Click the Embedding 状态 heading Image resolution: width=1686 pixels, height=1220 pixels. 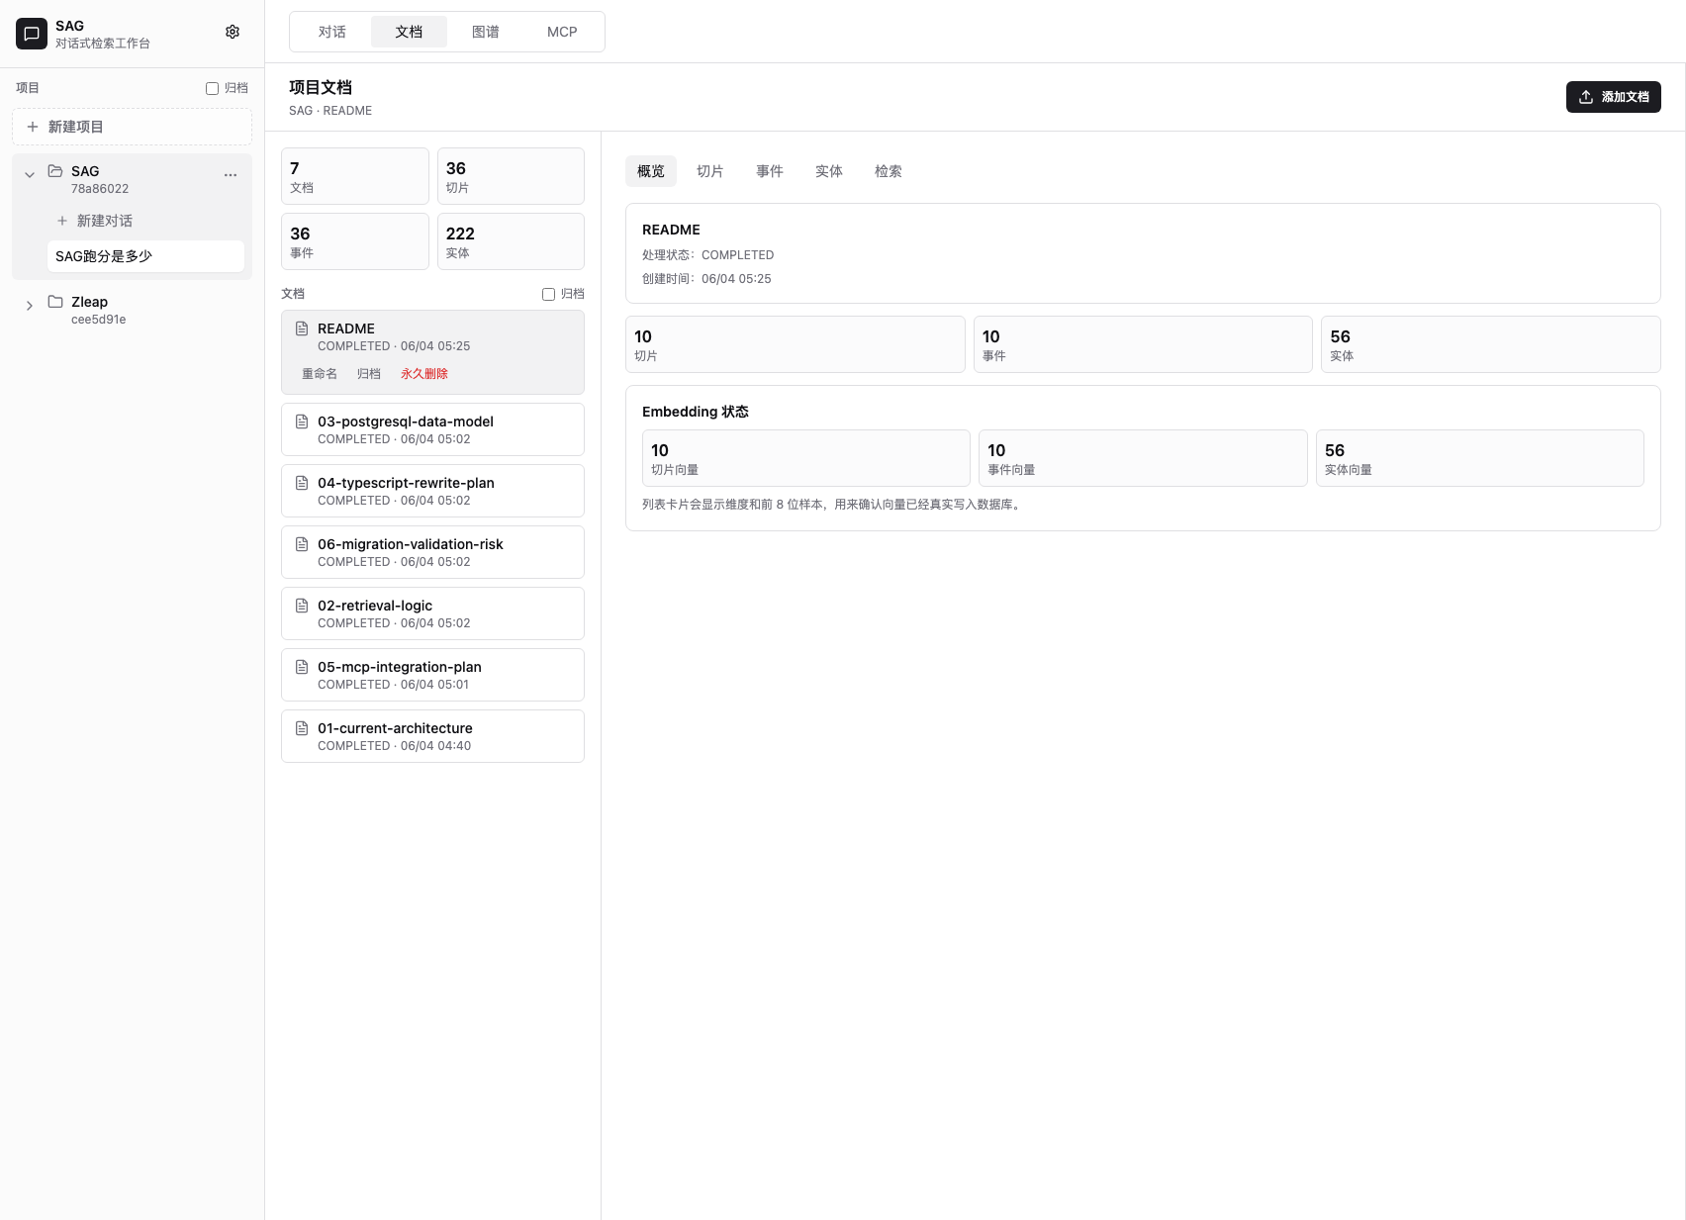pos(696,412)
